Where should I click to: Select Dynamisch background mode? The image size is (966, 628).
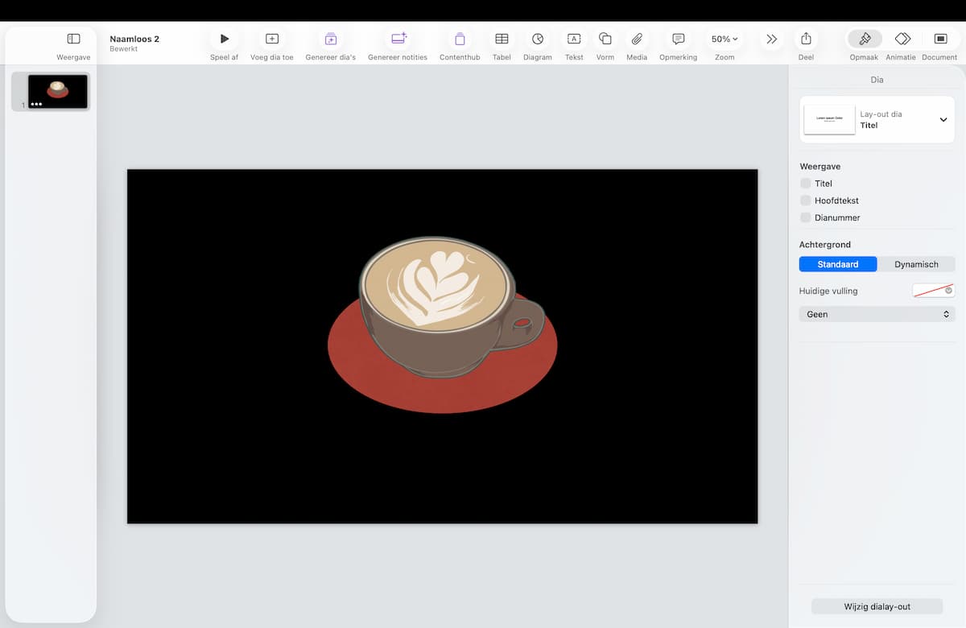[916, 264]
